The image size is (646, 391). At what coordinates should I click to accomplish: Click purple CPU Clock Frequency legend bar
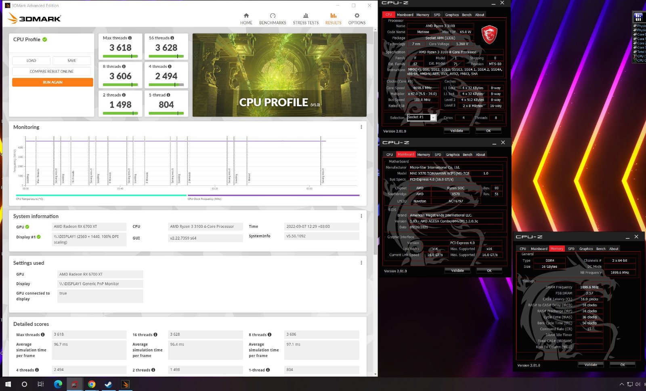(x=273, y=195)
